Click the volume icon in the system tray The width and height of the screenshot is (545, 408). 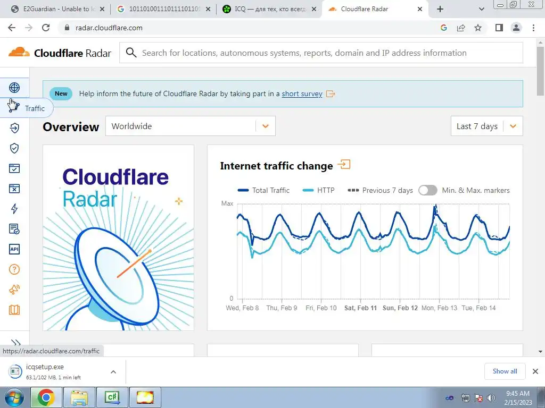491,398
